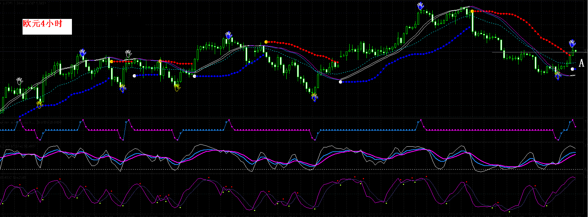Select the letter A annotation
Image resolution: width=588 pixels, height=217 pixels.
click(x=582, y=63)
